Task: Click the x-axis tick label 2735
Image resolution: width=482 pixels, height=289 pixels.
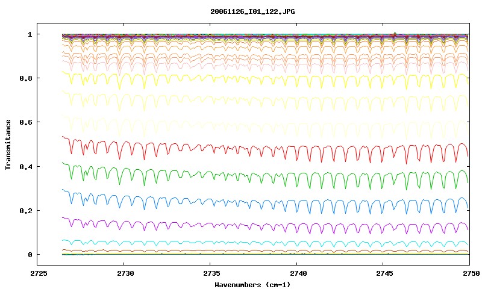Action: (211, 273)
